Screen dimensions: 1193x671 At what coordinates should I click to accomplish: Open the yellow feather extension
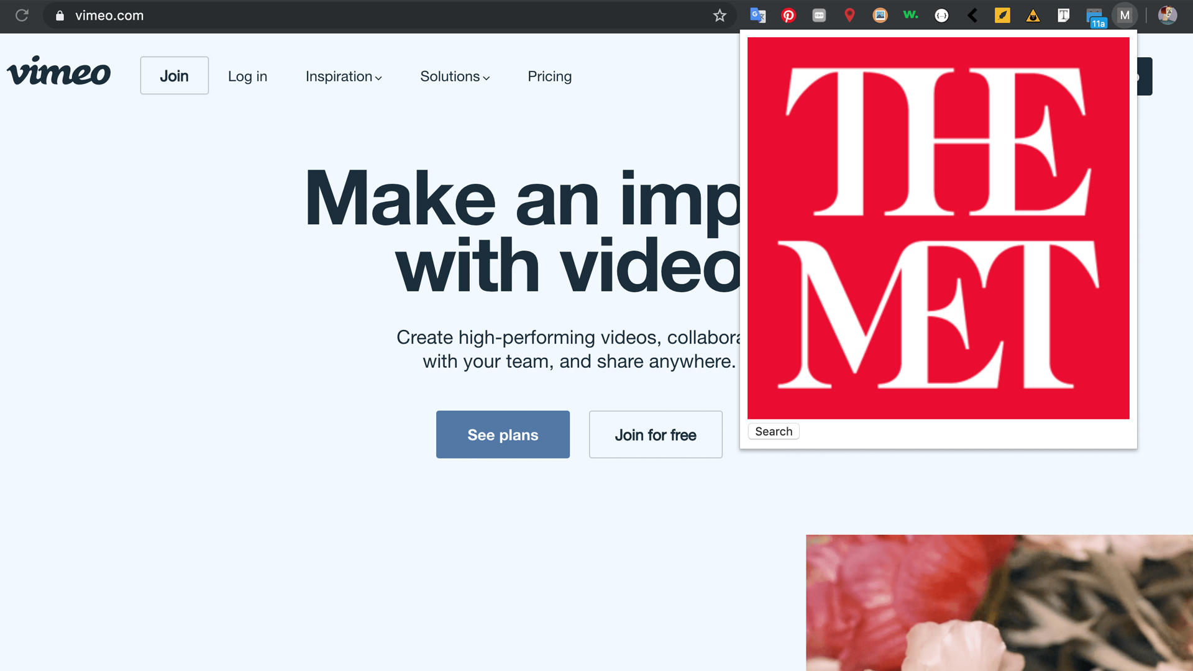1002,16
